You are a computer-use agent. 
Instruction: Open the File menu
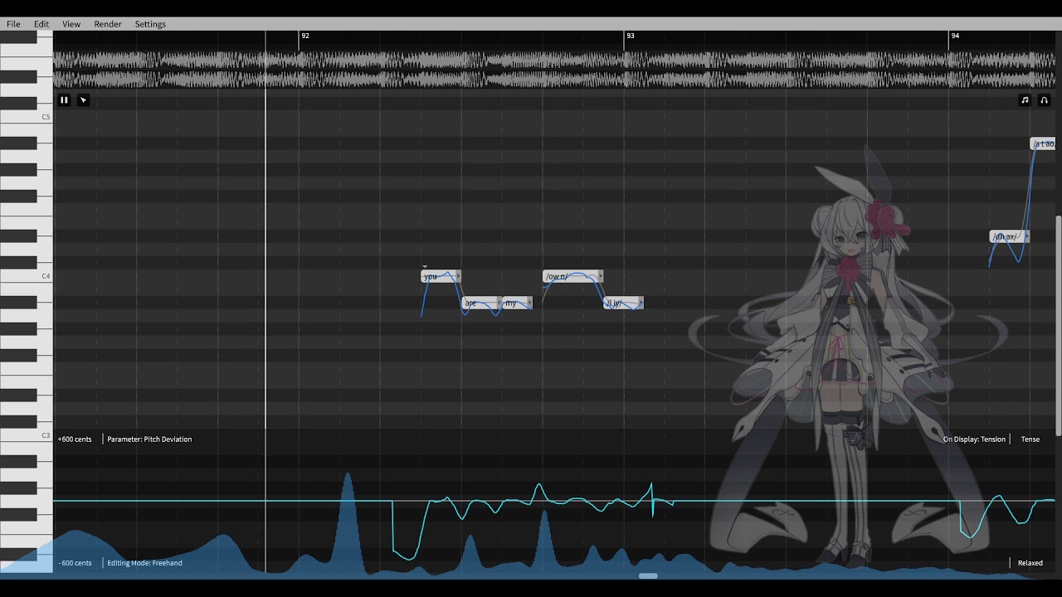pos(13,24)
